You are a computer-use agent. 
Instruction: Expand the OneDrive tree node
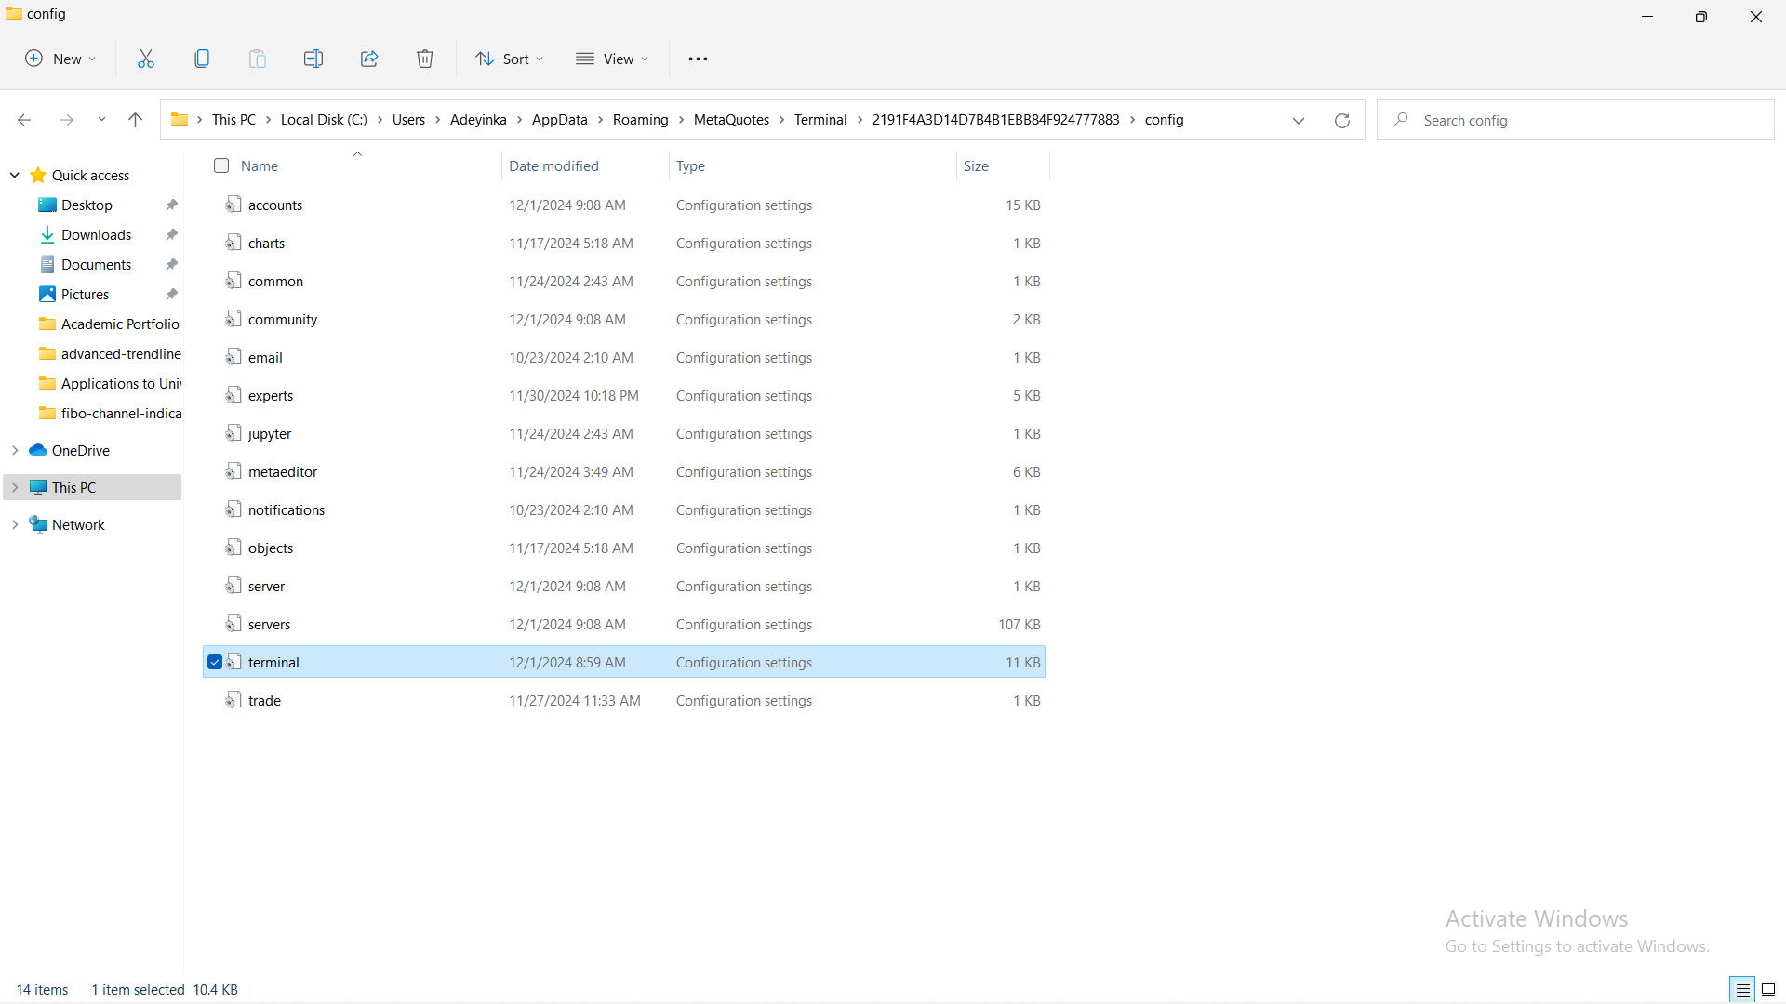point(15,450)
